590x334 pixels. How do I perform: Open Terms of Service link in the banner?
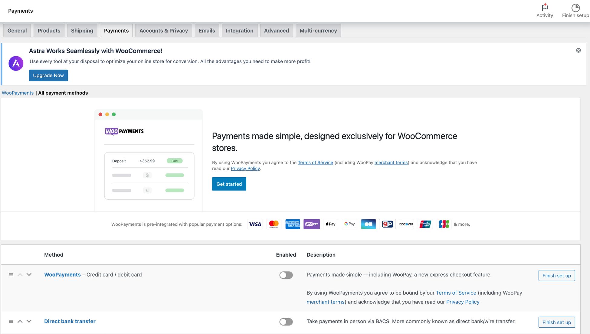coord(315,162)
